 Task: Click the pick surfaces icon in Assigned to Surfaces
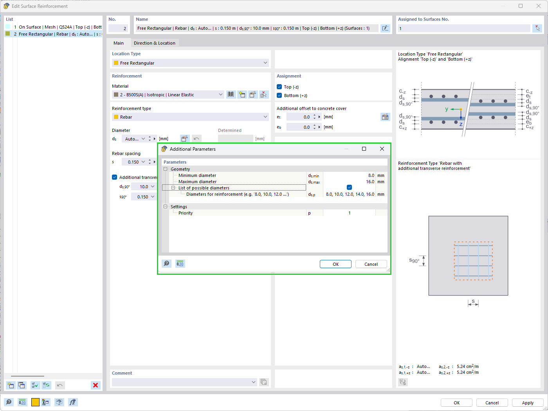pos(537,28)
